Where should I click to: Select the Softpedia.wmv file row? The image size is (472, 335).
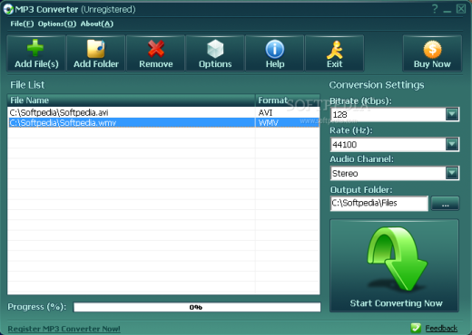tap(163, 123)
